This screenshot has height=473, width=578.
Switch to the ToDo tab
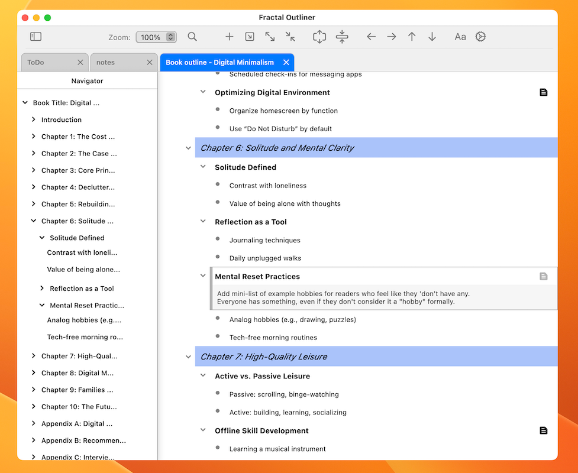(36, 62)
